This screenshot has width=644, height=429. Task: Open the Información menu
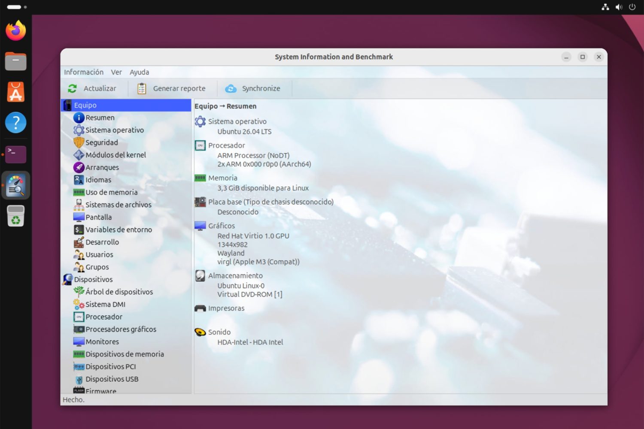(x=84, y=72)
